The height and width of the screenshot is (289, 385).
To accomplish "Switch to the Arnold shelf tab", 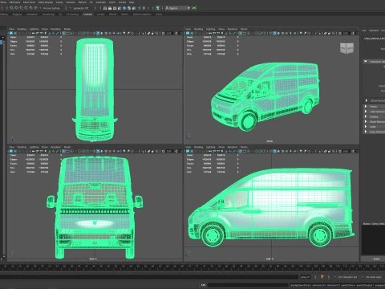I will pos(100,14).
